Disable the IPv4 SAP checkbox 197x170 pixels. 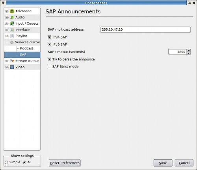pos(49,37)
